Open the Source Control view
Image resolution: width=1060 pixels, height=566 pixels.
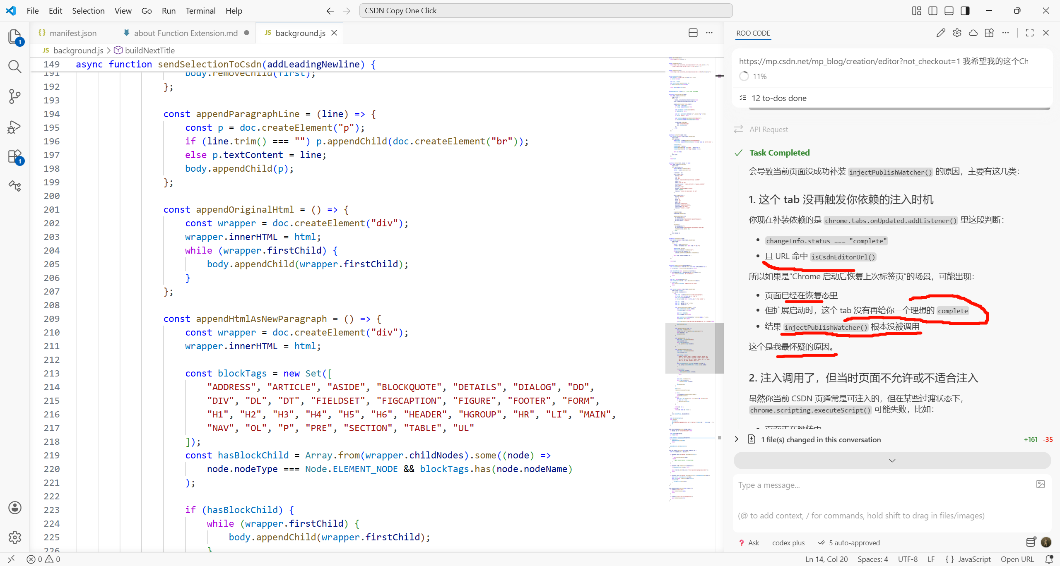click(15, 96)
